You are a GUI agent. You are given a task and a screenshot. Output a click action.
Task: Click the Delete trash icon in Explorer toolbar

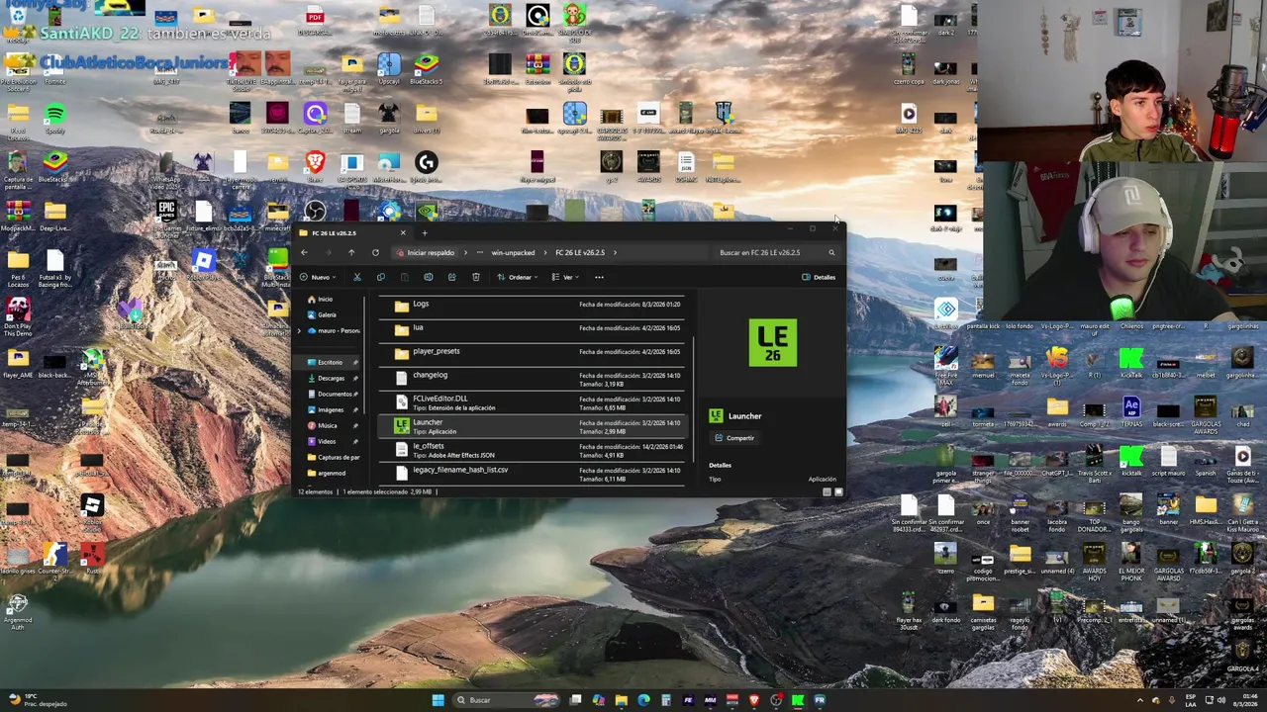[475, 277]
